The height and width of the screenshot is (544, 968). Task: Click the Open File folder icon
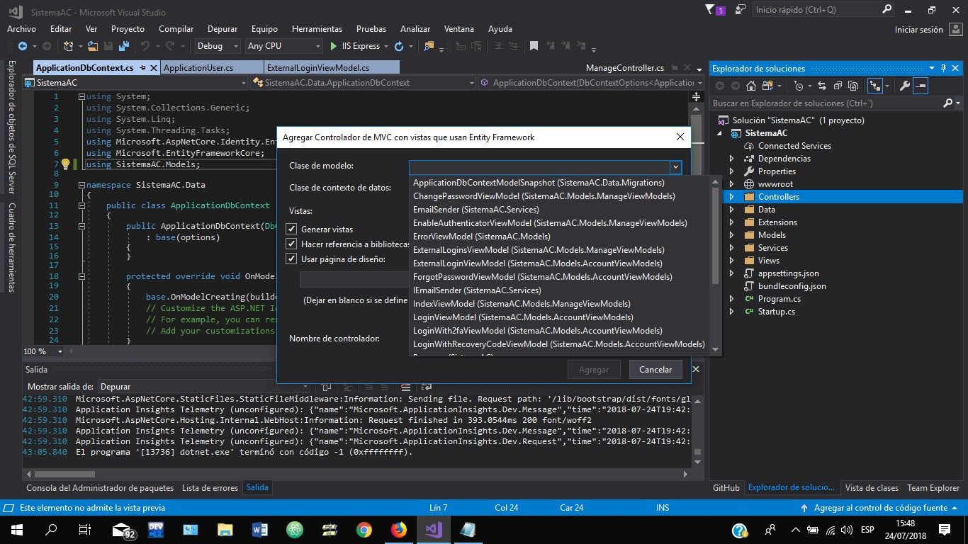[93, 46]
